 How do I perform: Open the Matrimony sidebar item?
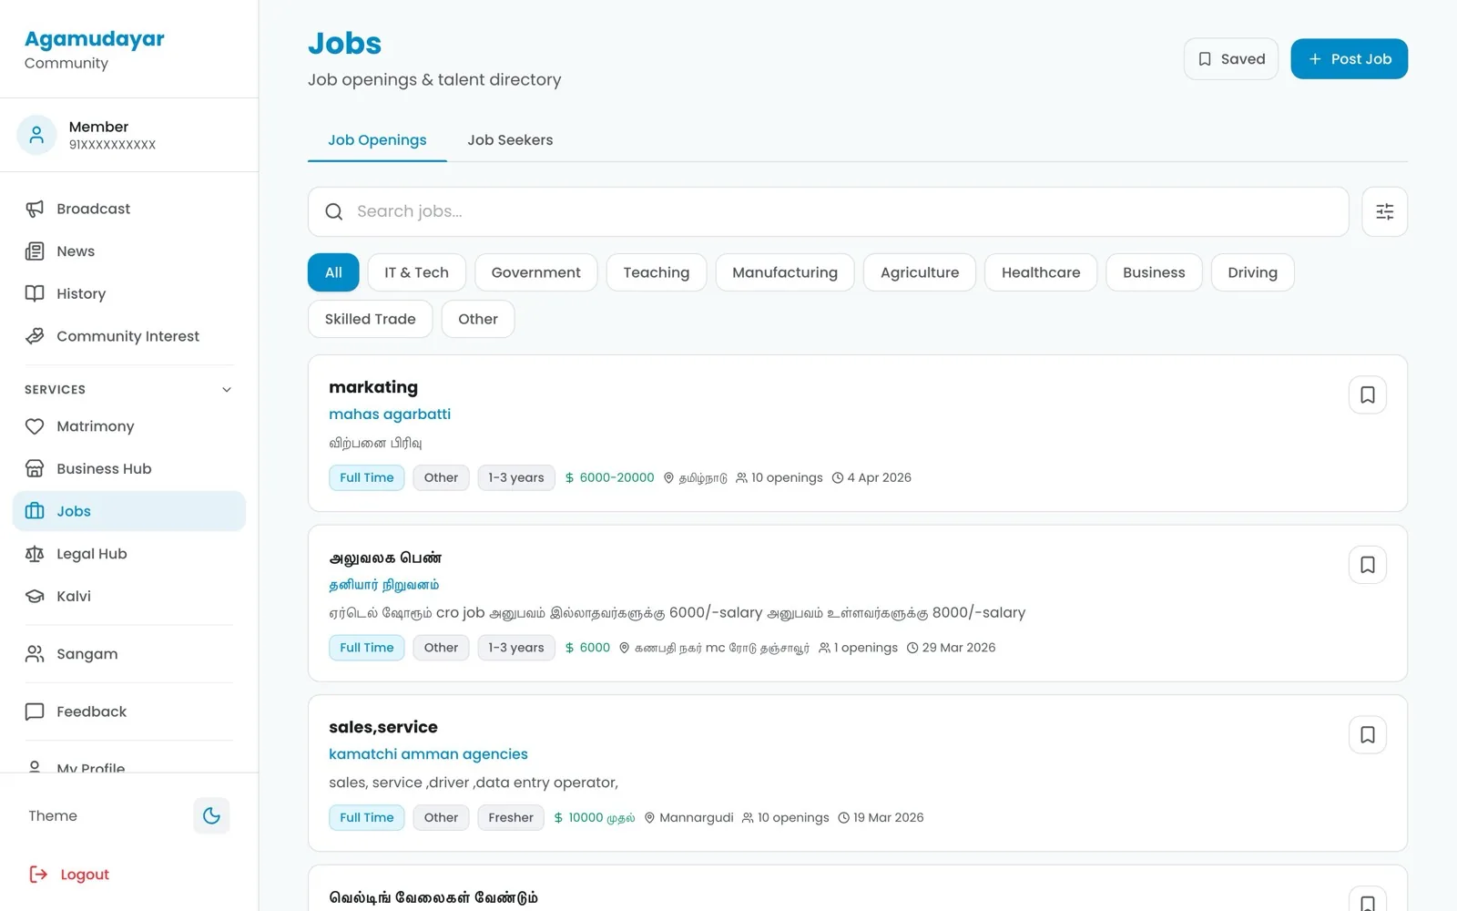[129, 426]
